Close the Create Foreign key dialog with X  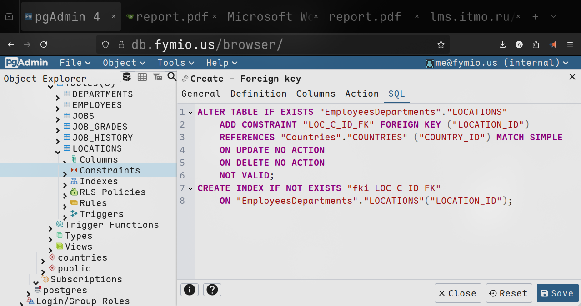(x=572, y=77)
